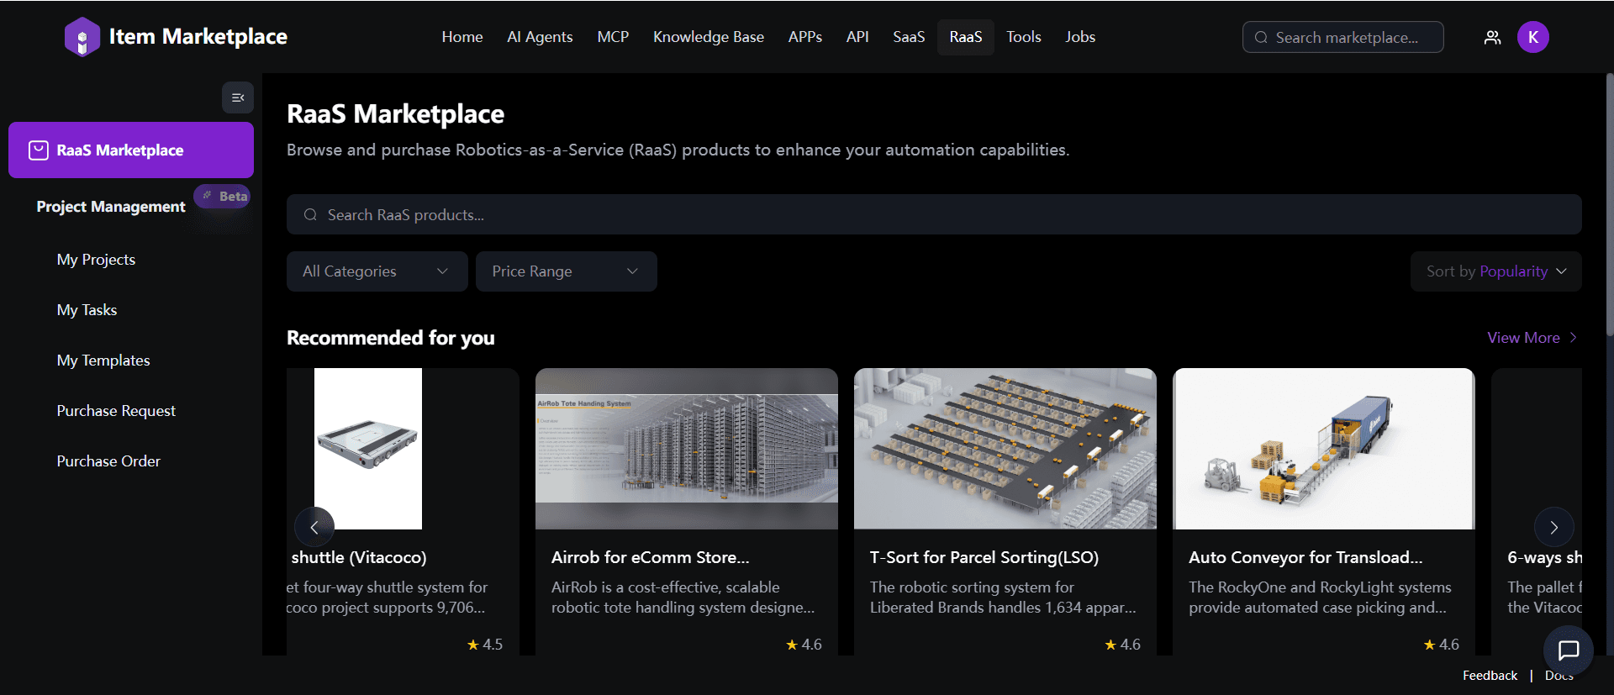Viewport: 1614px width, 695px height.
Task: Click the star rating on T-Sort card
Action: (1122, 645)
